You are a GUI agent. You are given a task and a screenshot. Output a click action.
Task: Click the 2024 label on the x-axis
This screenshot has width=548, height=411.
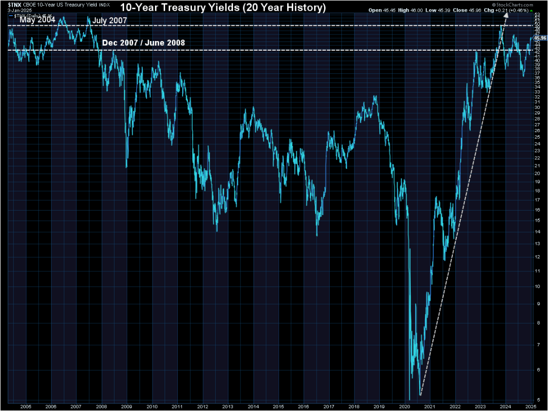click(505, 406)
